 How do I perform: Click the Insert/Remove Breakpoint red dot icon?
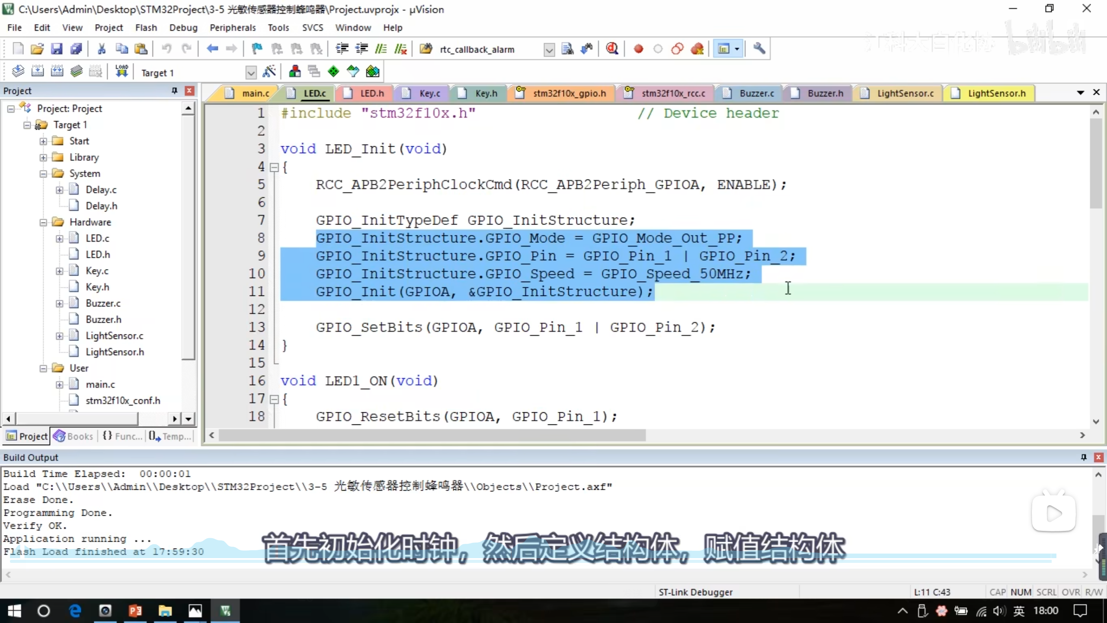pyautogui.click(x=638, y=49)
